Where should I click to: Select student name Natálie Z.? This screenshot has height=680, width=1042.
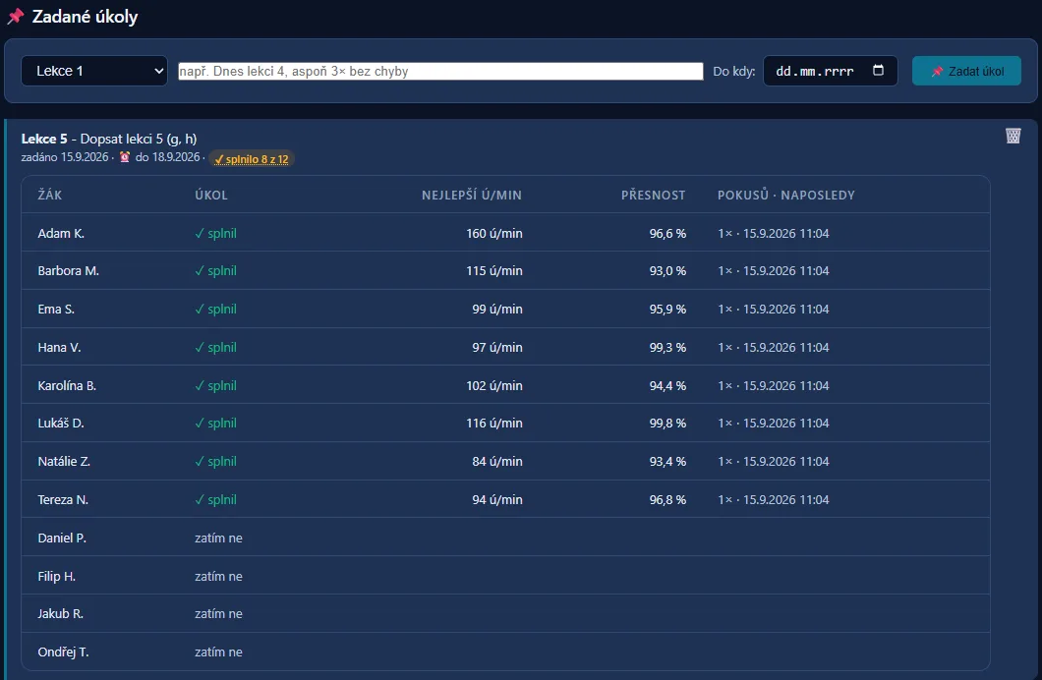pyautogui.click(x=64, y=462)
